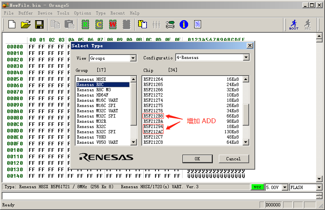
Task: Open the Buffer menu
Action: 25,13
